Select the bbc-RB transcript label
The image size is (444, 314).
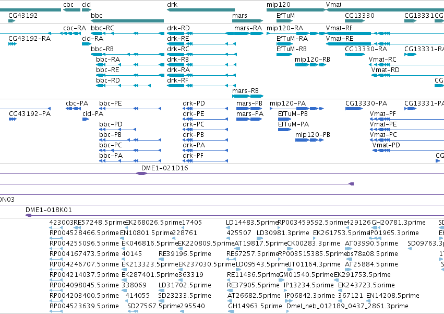click(x=102, y=49)
